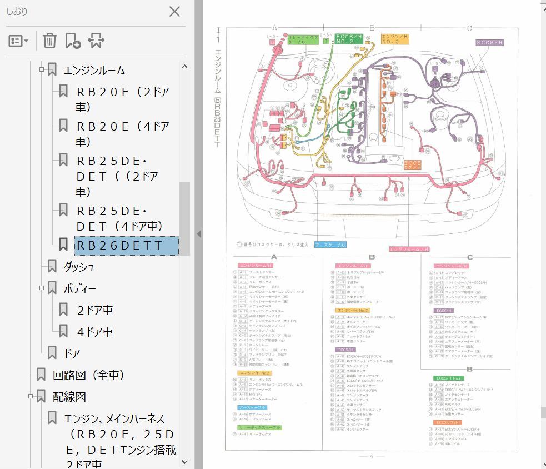Screen dimensions: 546x469
Task: Click bookmark ribbon icon beside ＲＢ２６ＤＥＴＴ
Action: [x=63, y=245]
